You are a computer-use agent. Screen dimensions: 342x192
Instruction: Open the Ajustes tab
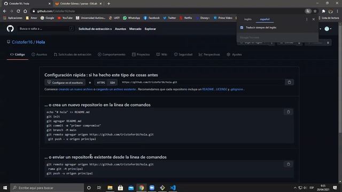click(234, 54)
